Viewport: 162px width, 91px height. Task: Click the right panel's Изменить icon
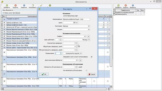(x=133, y=6)
